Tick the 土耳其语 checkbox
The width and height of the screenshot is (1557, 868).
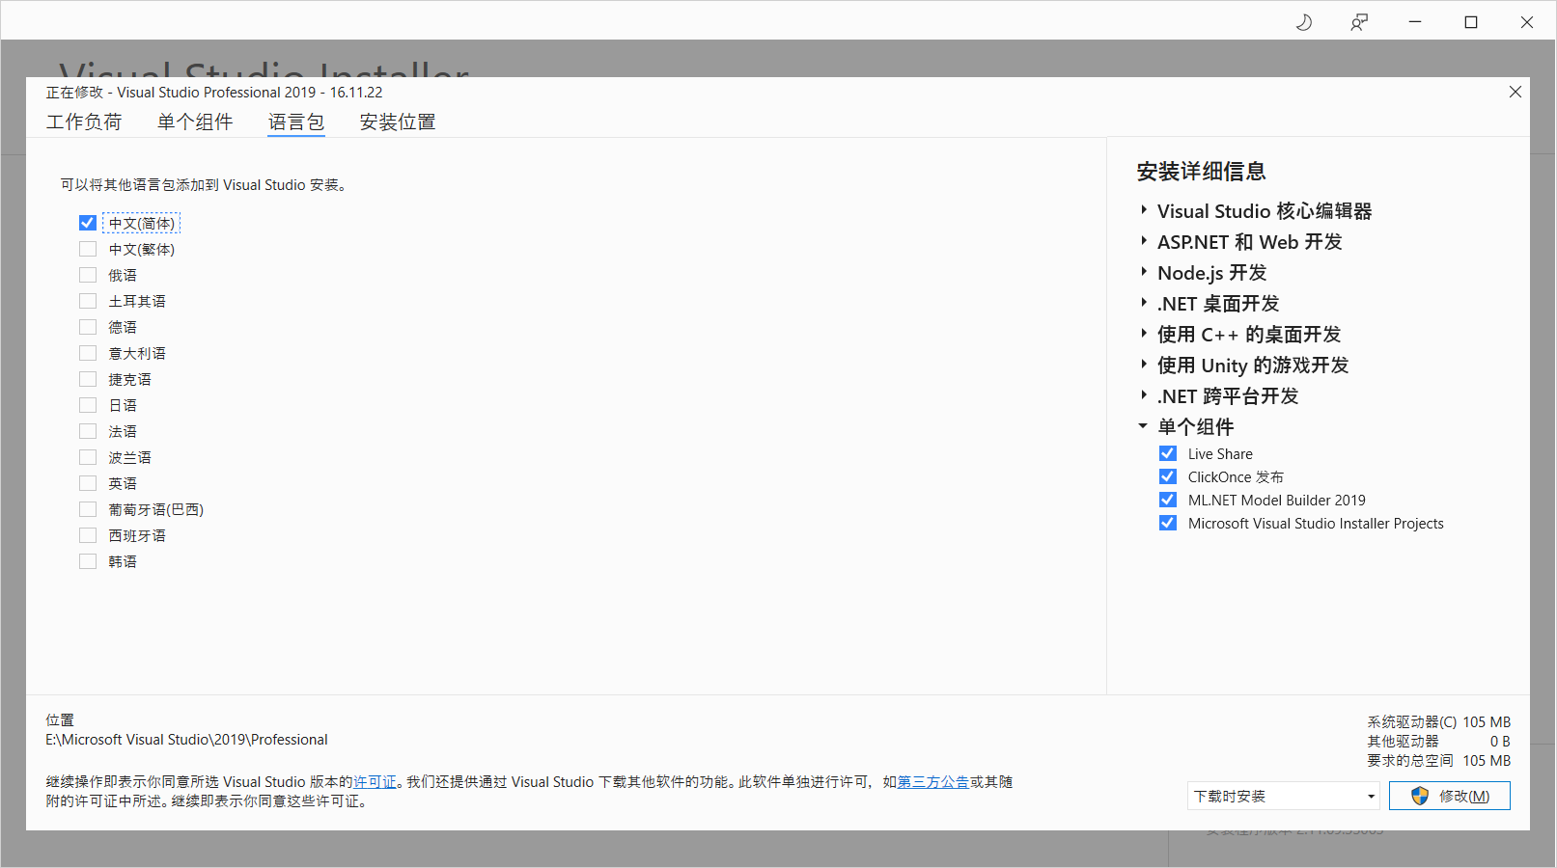coord(88,301)
